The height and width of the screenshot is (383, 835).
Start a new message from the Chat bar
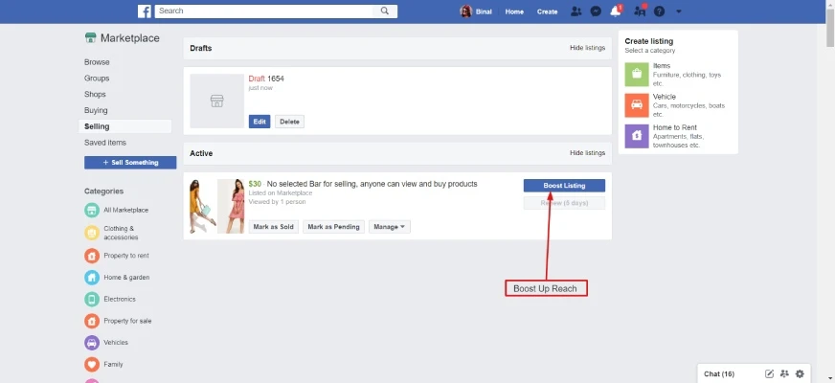coord(769,373)
